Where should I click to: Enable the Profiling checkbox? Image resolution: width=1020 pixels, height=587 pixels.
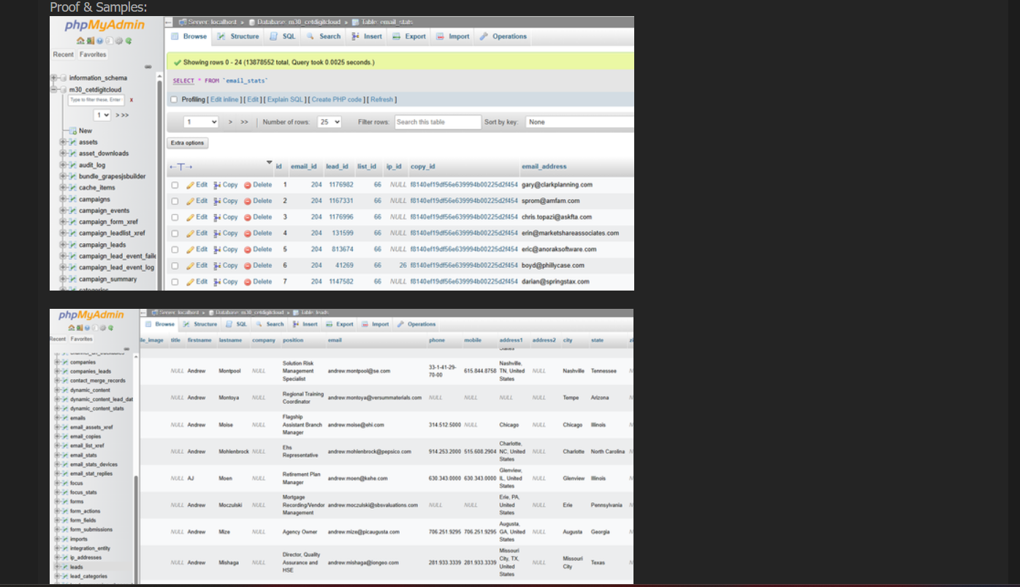point(174,100)
